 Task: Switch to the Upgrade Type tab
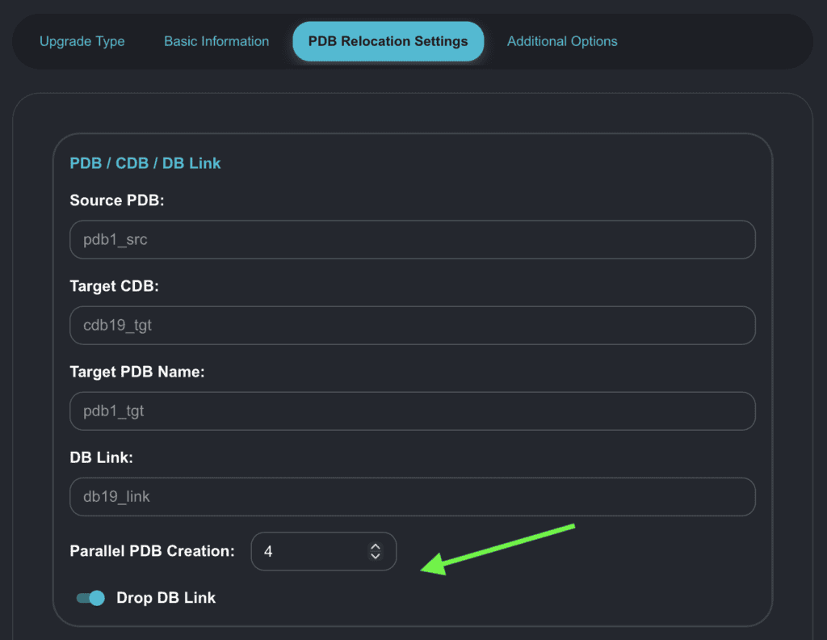82,41
